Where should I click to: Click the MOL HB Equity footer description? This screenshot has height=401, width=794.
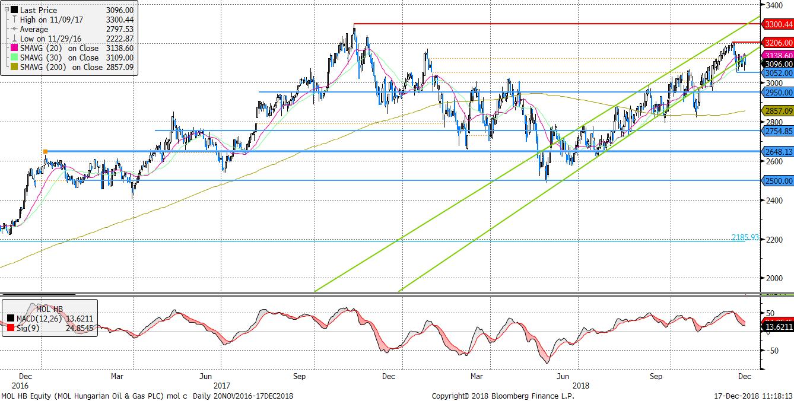(147, 396)
